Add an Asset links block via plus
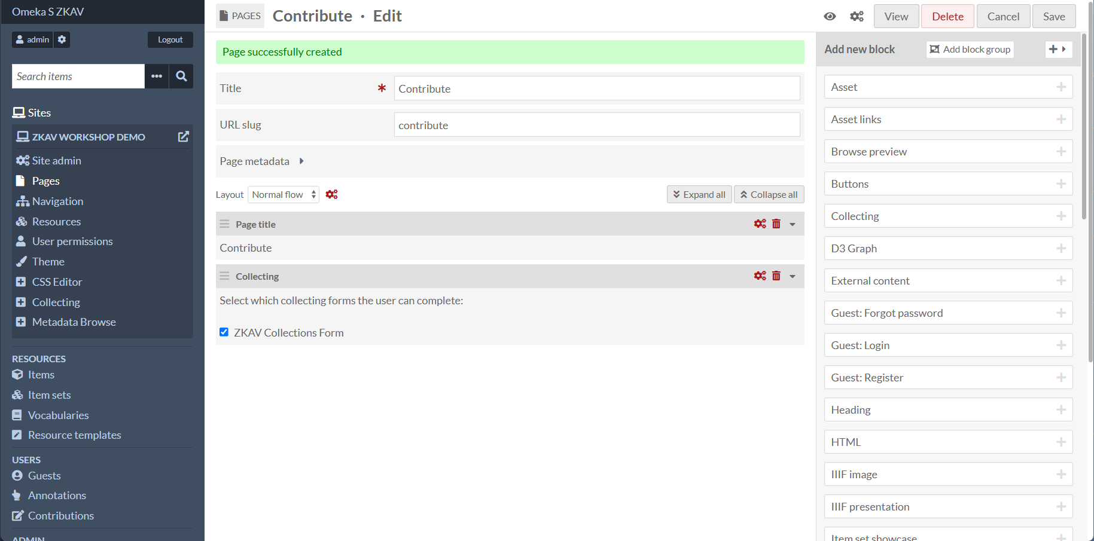 coord(1061,119)
